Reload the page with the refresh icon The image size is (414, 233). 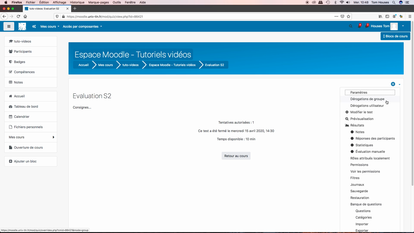pyautogui.click(x=18, y=17)
